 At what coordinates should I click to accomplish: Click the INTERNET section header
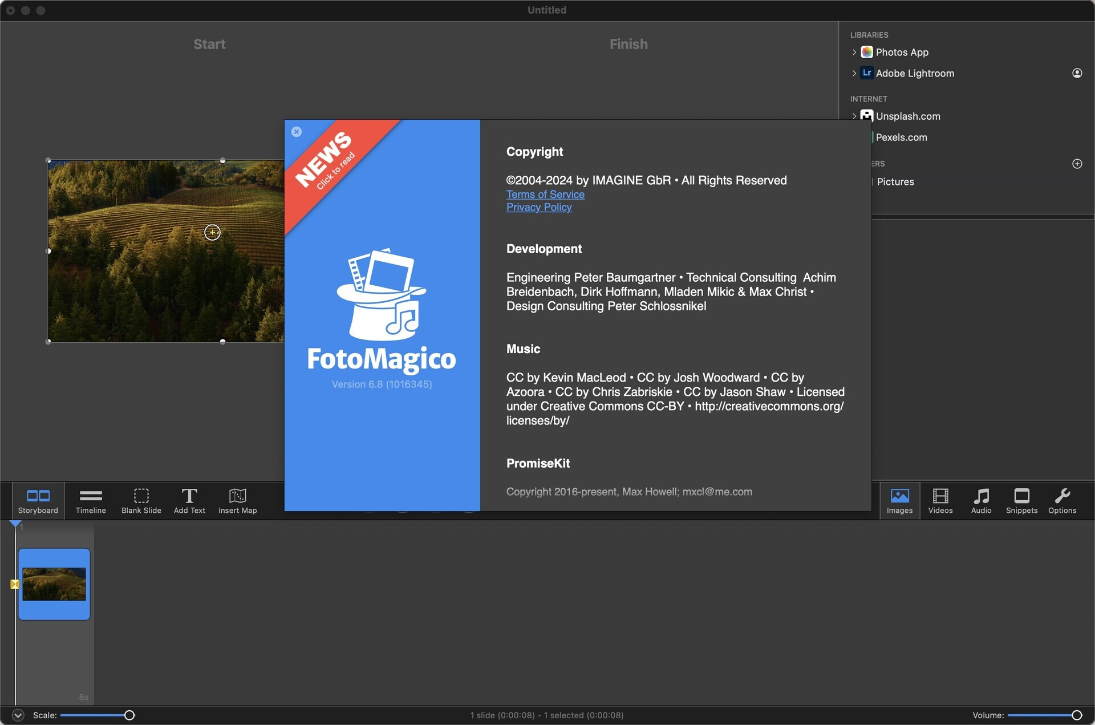[869, 99]
